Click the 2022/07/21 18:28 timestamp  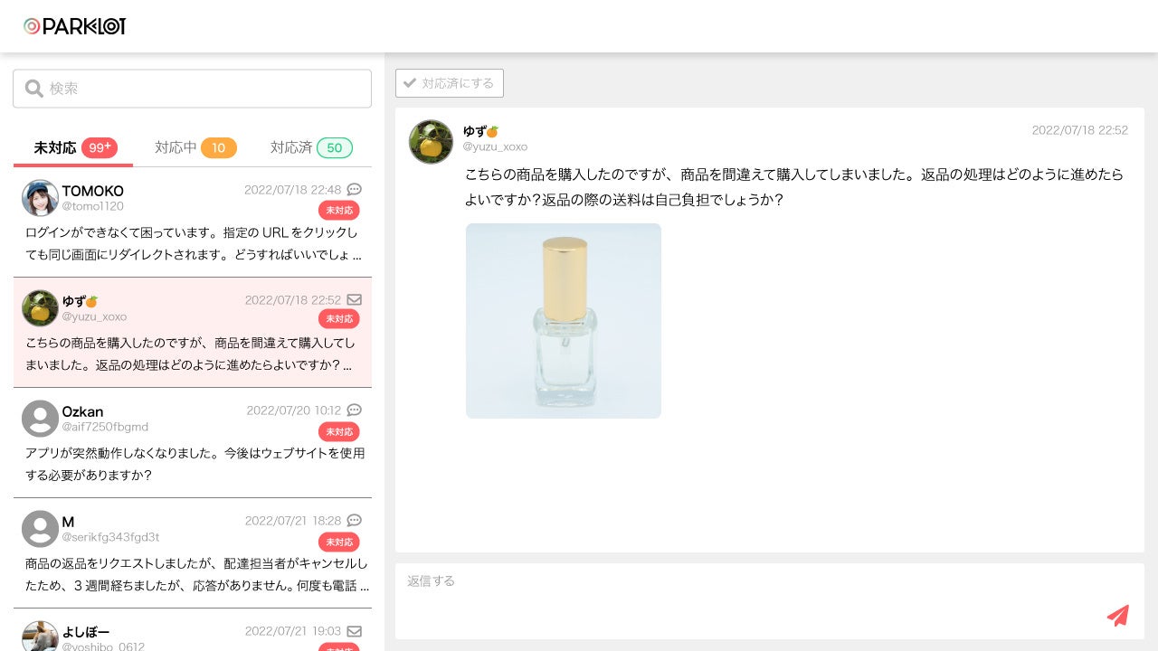[293, 521]
